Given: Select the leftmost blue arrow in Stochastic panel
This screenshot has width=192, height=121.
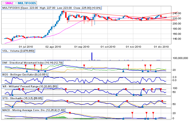Looking at the screenshot, I should point(12,106).
